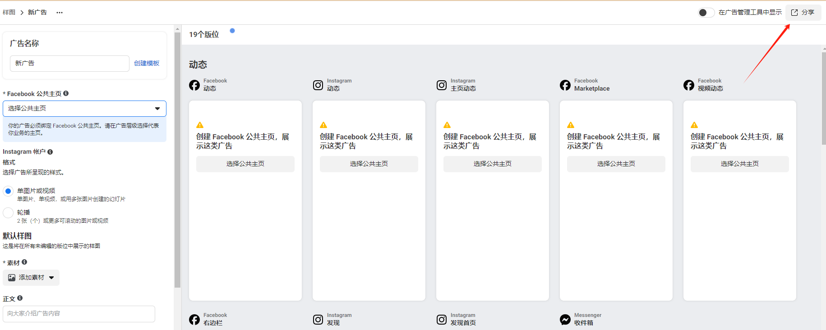Select 轮播 format radio
Image resolution: width=826 pixels, height=330 pixels.
tap(8, 213)
